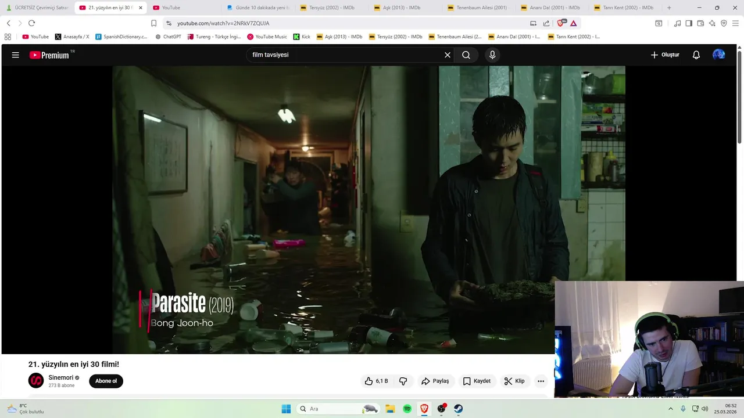
Task: Switch to second YouTube tab
Action: [x=183, y=8]
